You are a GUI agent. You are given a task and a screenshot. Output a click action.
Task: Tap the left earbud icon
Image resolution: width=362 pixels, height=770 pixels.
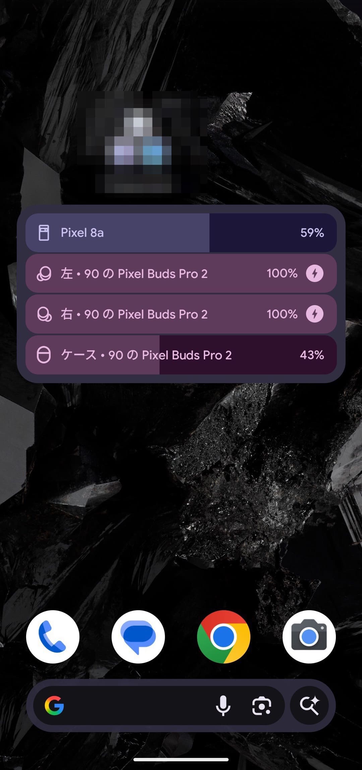click(44, 274)
